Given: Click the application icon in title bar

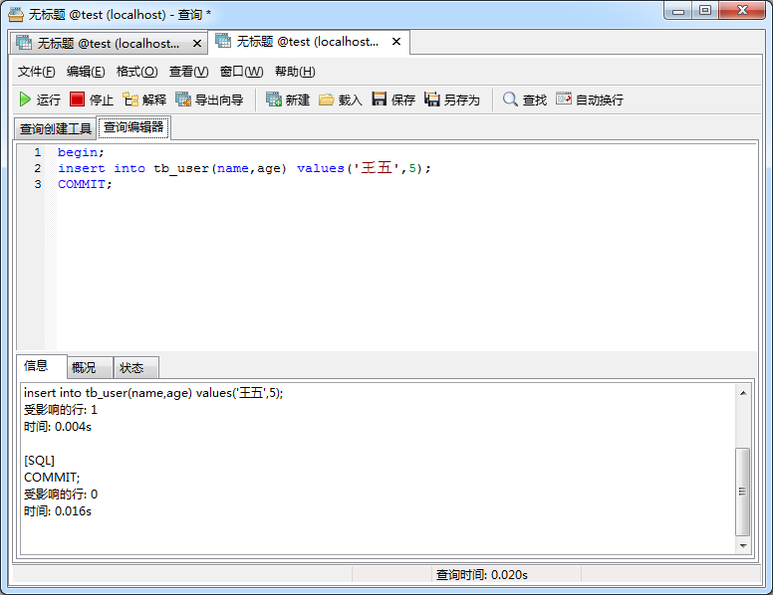Looking at the screenshot, I should tap(16, 14).
